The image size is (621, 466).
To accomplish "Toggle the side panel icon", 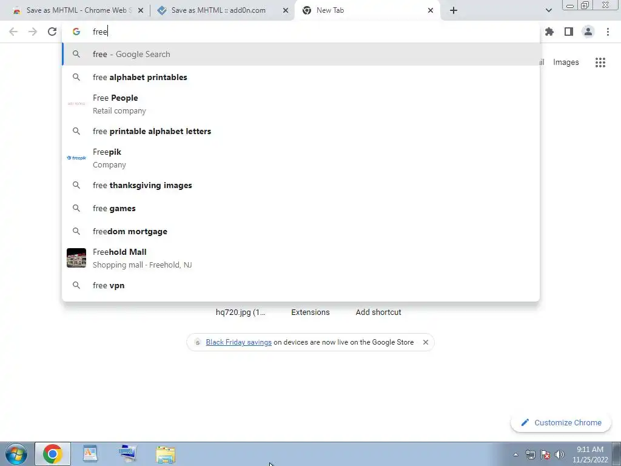I will [x=569, y=32].
